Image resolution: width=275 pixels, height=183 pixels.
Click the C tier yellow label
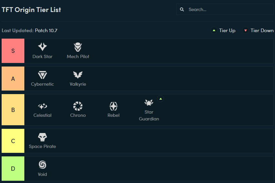pyautogui.click(x=13, y=141)
